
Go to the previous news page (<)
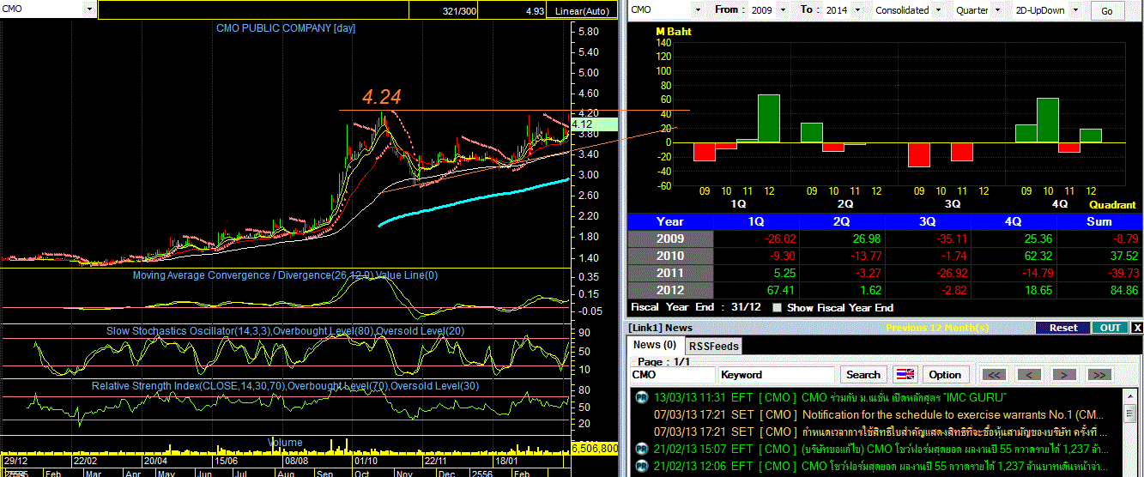[x=1029, y=375]
